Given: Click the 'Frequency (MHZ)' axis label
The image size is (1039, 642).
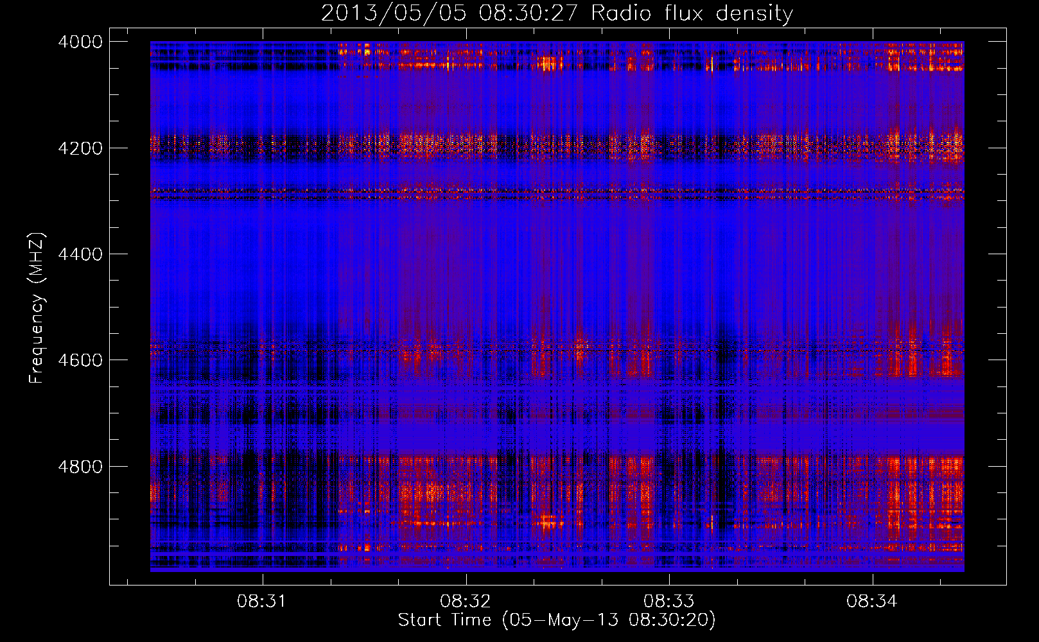Looking at the screenshot, I should point(37,308).
